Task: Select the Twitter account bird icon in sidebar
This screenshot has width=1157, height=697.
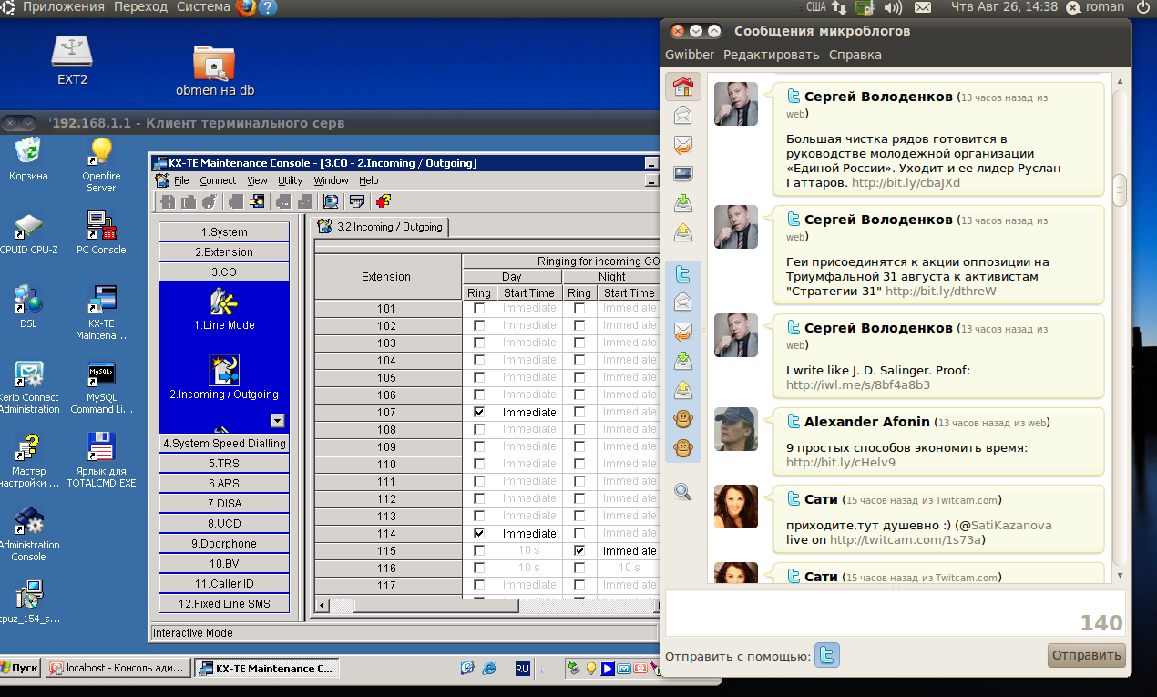Action: tap(682, 273)
